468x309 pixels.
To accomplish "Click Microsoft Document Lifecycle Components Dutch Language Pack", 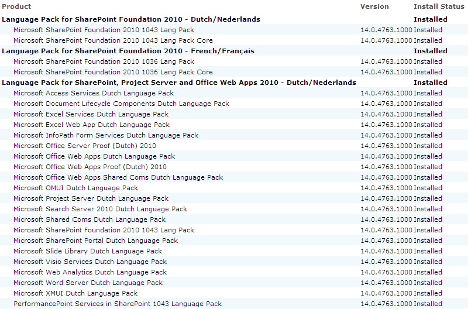I will [x=121, y=104].
